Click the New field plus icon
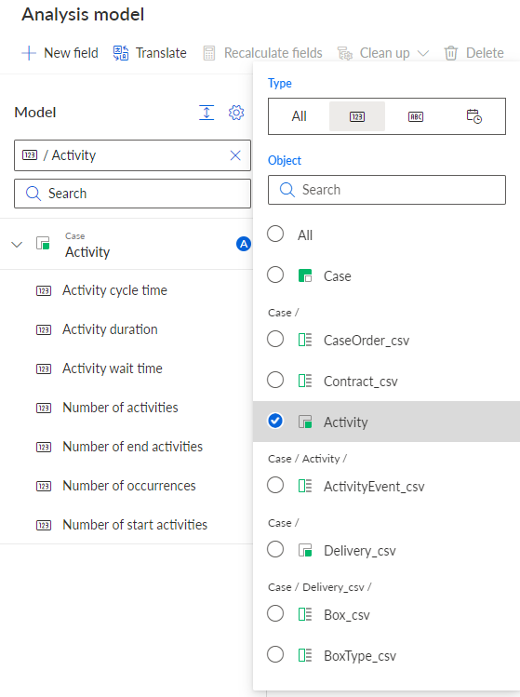Screen dimensions: 520x697 (29, 53)
